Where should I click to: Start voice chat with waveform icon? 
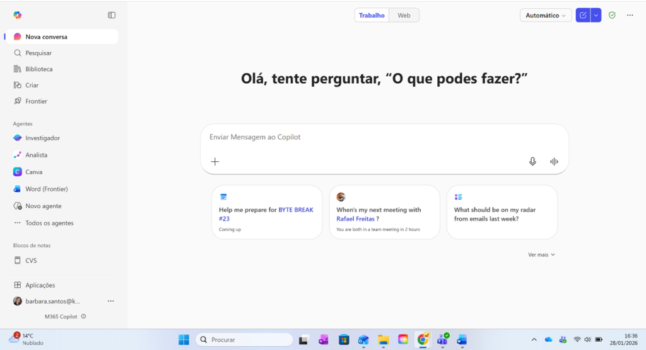(554, 162)
